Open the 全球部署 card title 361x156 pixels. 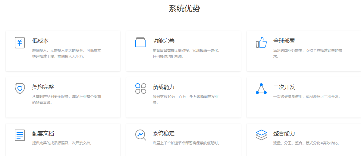(x=284, y=41)
